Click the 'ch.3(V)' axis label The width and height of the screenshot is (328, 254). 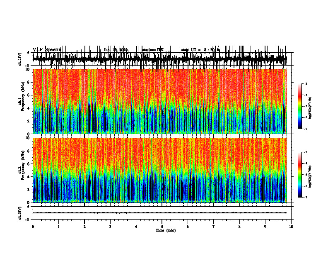[x=20, y=213]
